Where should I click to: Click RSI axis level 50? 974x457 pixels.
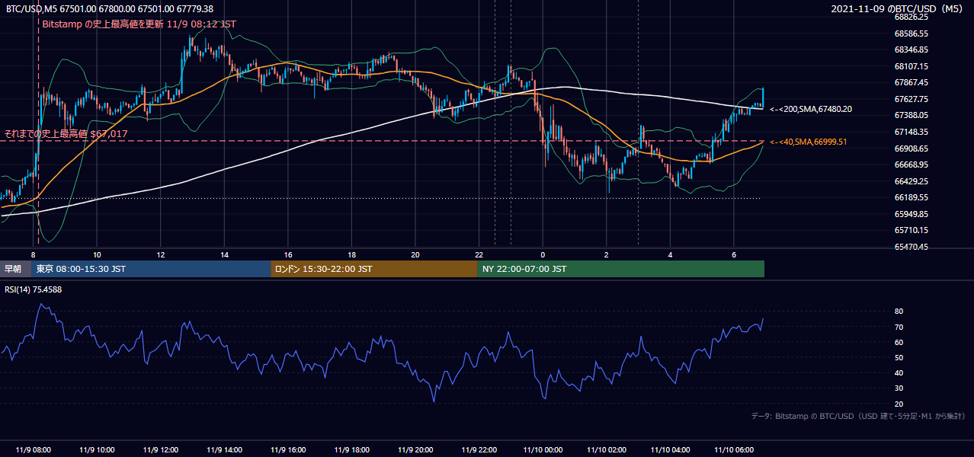tap(899, 357)
